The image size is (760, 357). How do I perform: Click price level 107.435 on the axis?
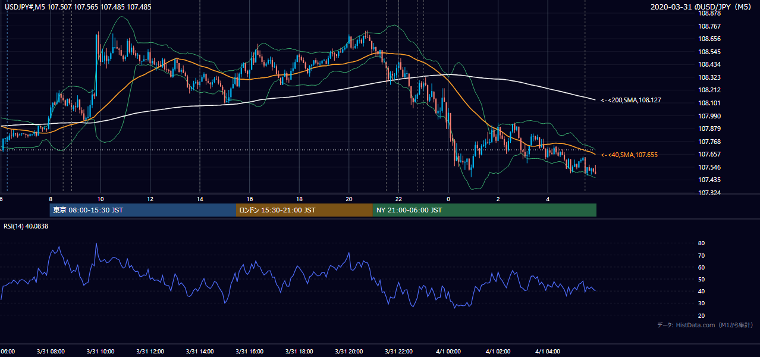pos(709,180)
